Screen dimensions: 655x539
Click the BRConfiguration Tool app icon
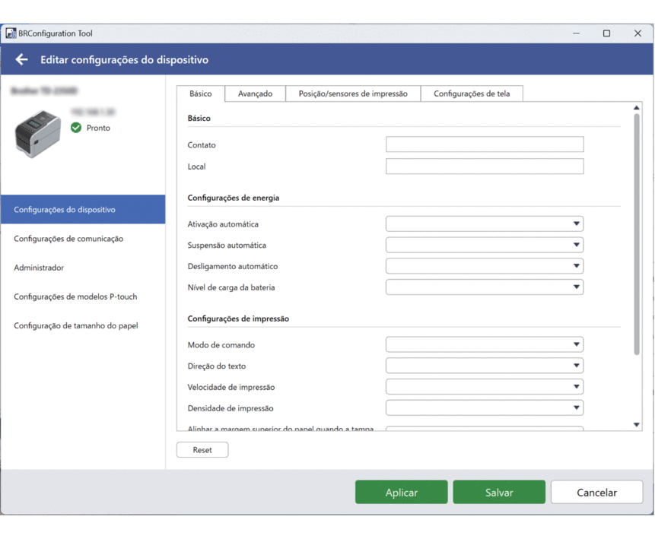tap(11, 33)
